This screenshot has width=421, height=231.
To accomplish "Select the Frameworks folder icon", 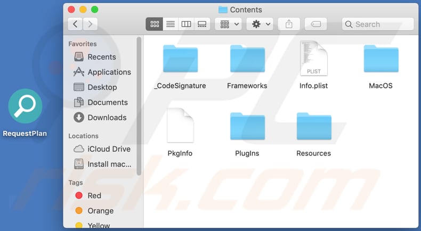I will click(248, 59).
